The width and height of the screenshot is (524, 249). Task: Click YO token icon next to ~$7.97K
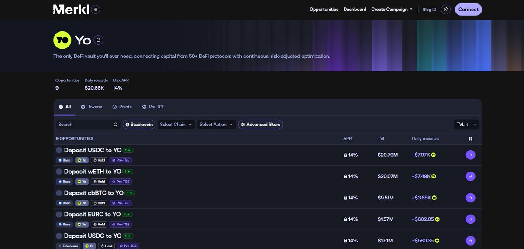coord(434,155)
